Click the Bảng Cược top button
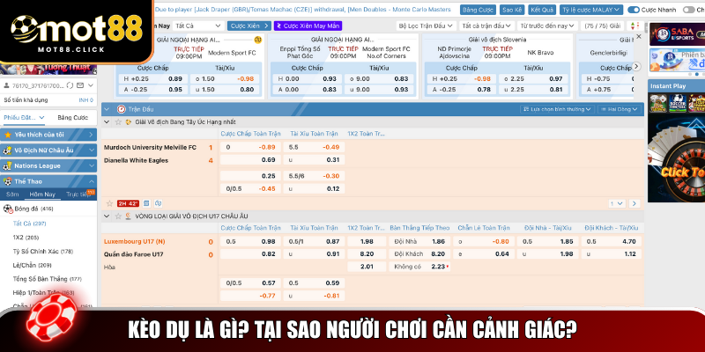 point(478,10)
